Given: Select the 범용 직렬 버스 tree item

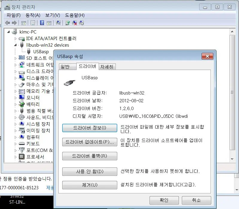Looking at the screenshot, I should point(40,111).
